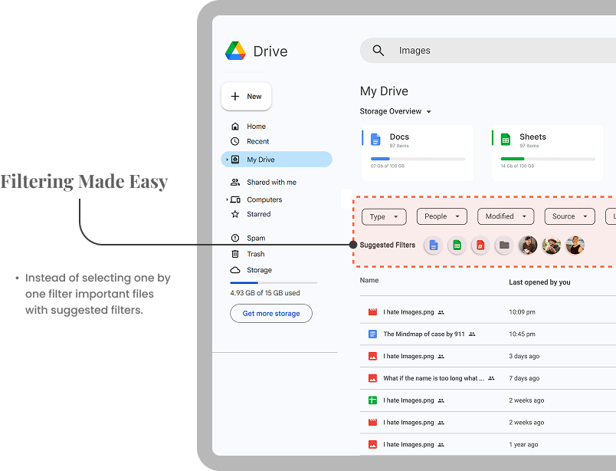Filter by first person avatar
The width and height of the screenshot is (616, 471).
coord(528,245)
